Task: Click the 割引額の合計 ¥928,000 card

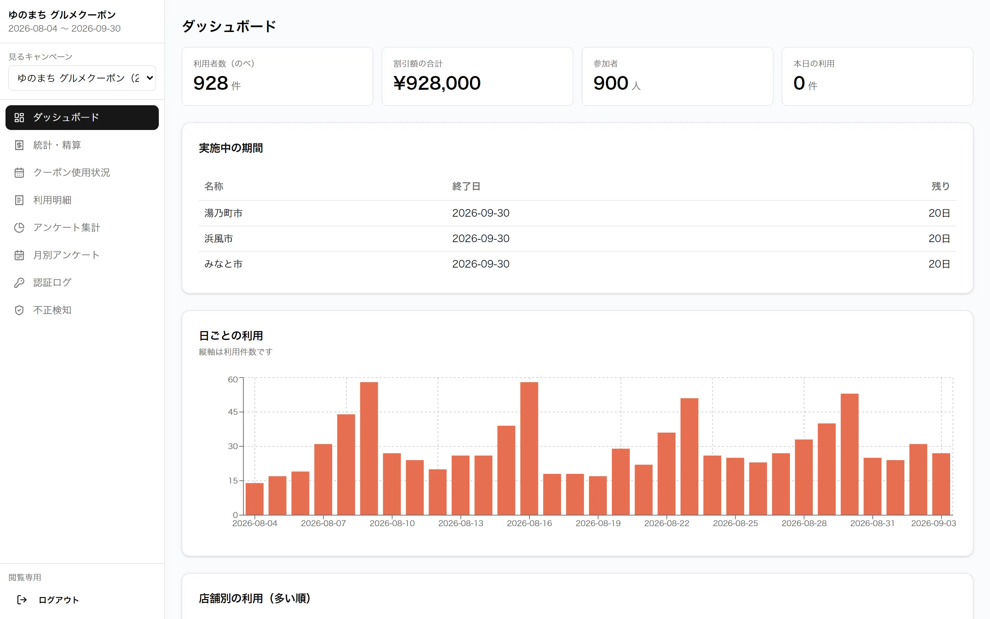Action: [x=477, y=77]
